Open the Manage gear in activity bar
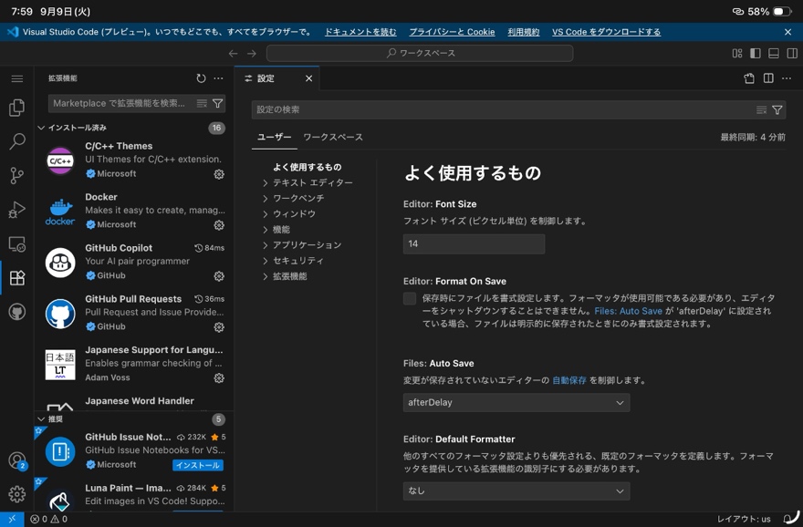803x527 pixels. pos(17,494)
